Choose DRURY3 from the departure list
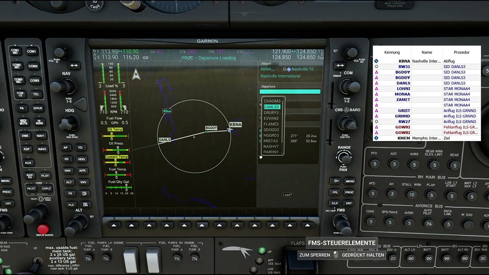 coord(271,113)
